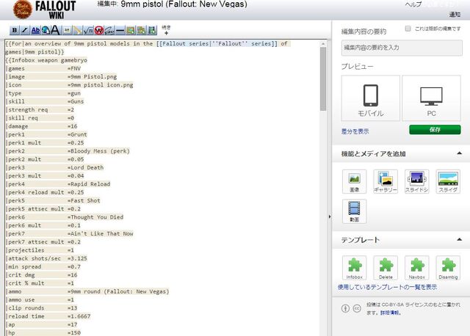Image resolution: width=470 pixels, height=336 pixels.
Task: Open the 差分を表示 show changes link
Action: [355, 131]
